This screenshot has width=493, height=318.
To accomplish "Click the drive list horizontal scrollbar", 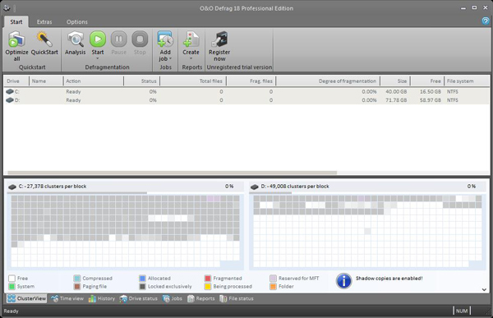I will (x=172, y=173).
